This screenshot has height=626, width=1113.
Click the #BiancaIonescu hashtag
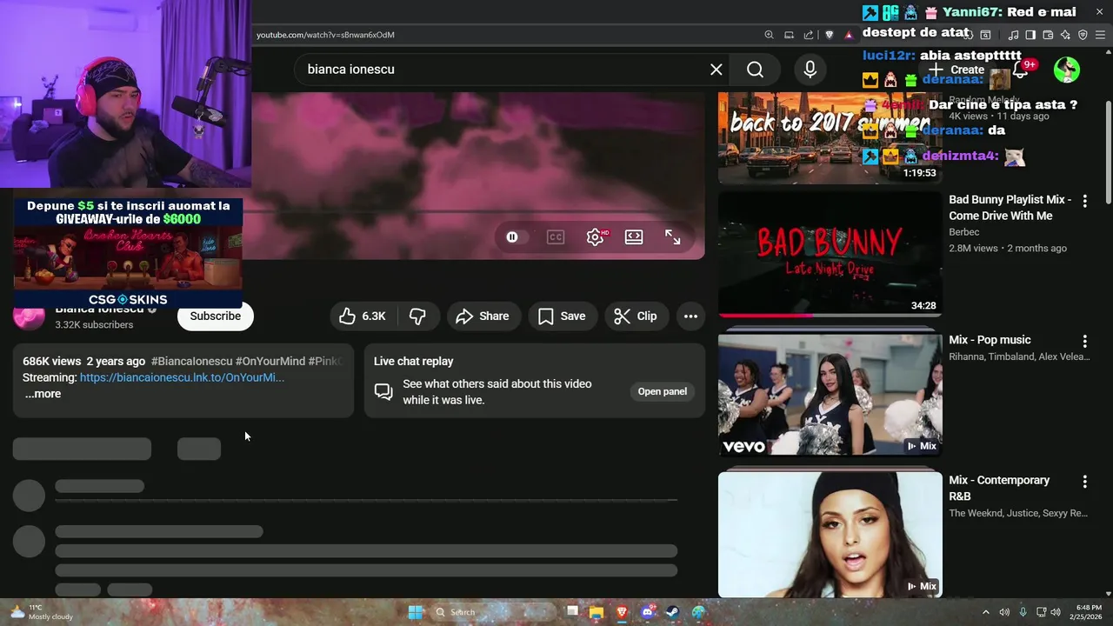click(191, 361)
